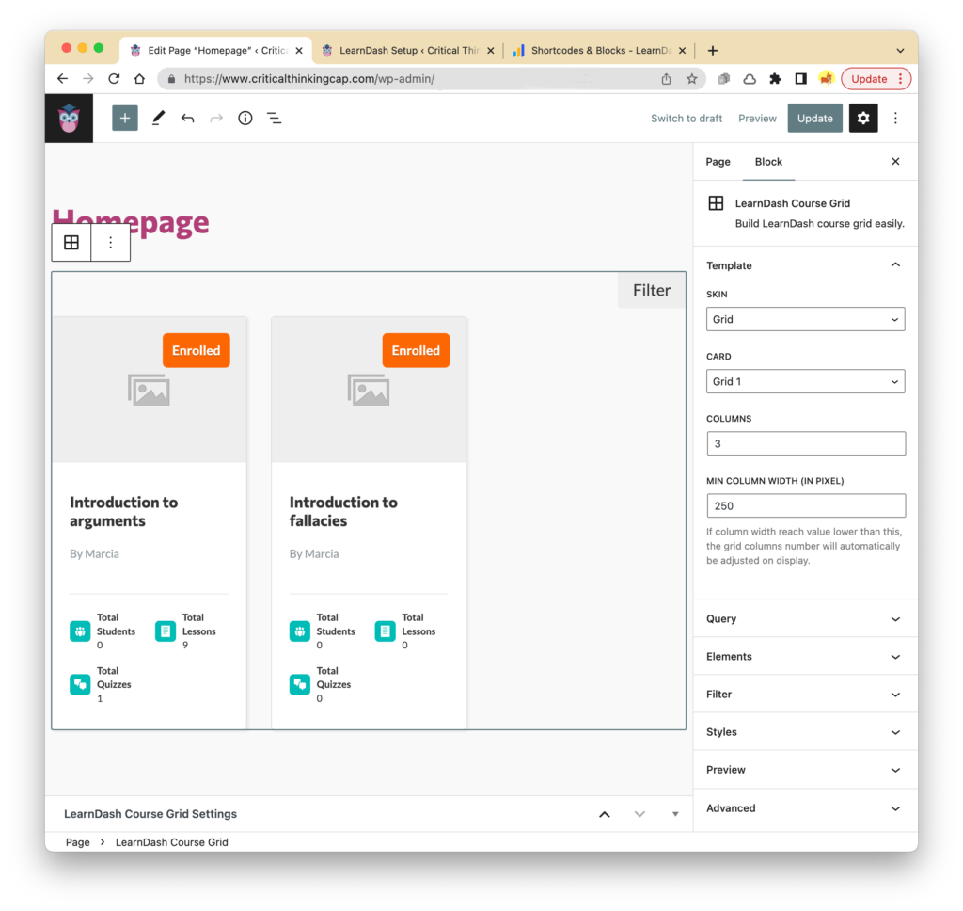This screenshot has width=963, height=911.
Task: Click the Total Lessons icon for fallacies course
Action: click(x=385, y=631)
